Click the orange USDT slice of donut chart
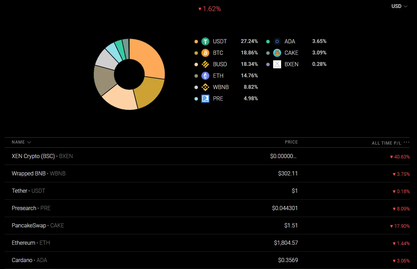Image resolution: width=417 pixels, height=269 pixels. pos(148,57)
